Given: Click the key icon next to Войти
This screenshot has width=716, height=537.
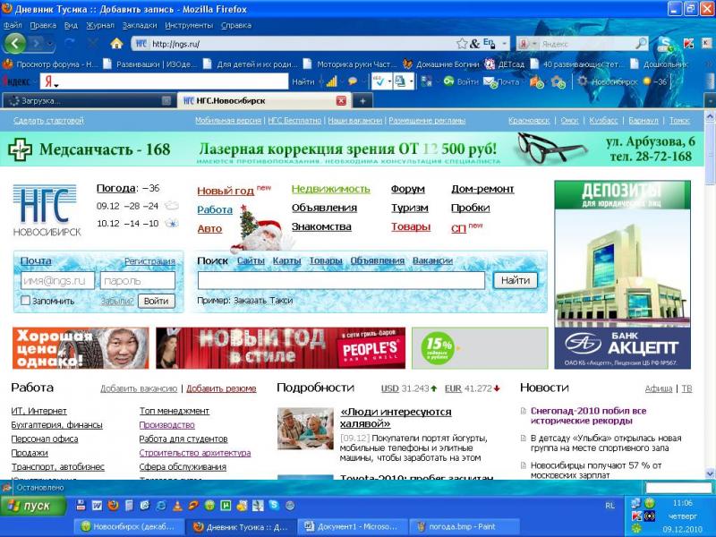Looking at the screenshot, I should [x=448, y=81].
